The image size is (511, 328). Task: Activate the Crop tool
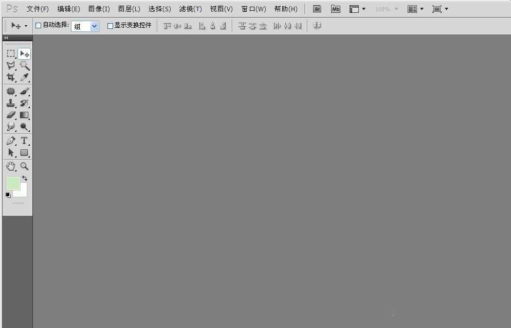tap(10, 77)
